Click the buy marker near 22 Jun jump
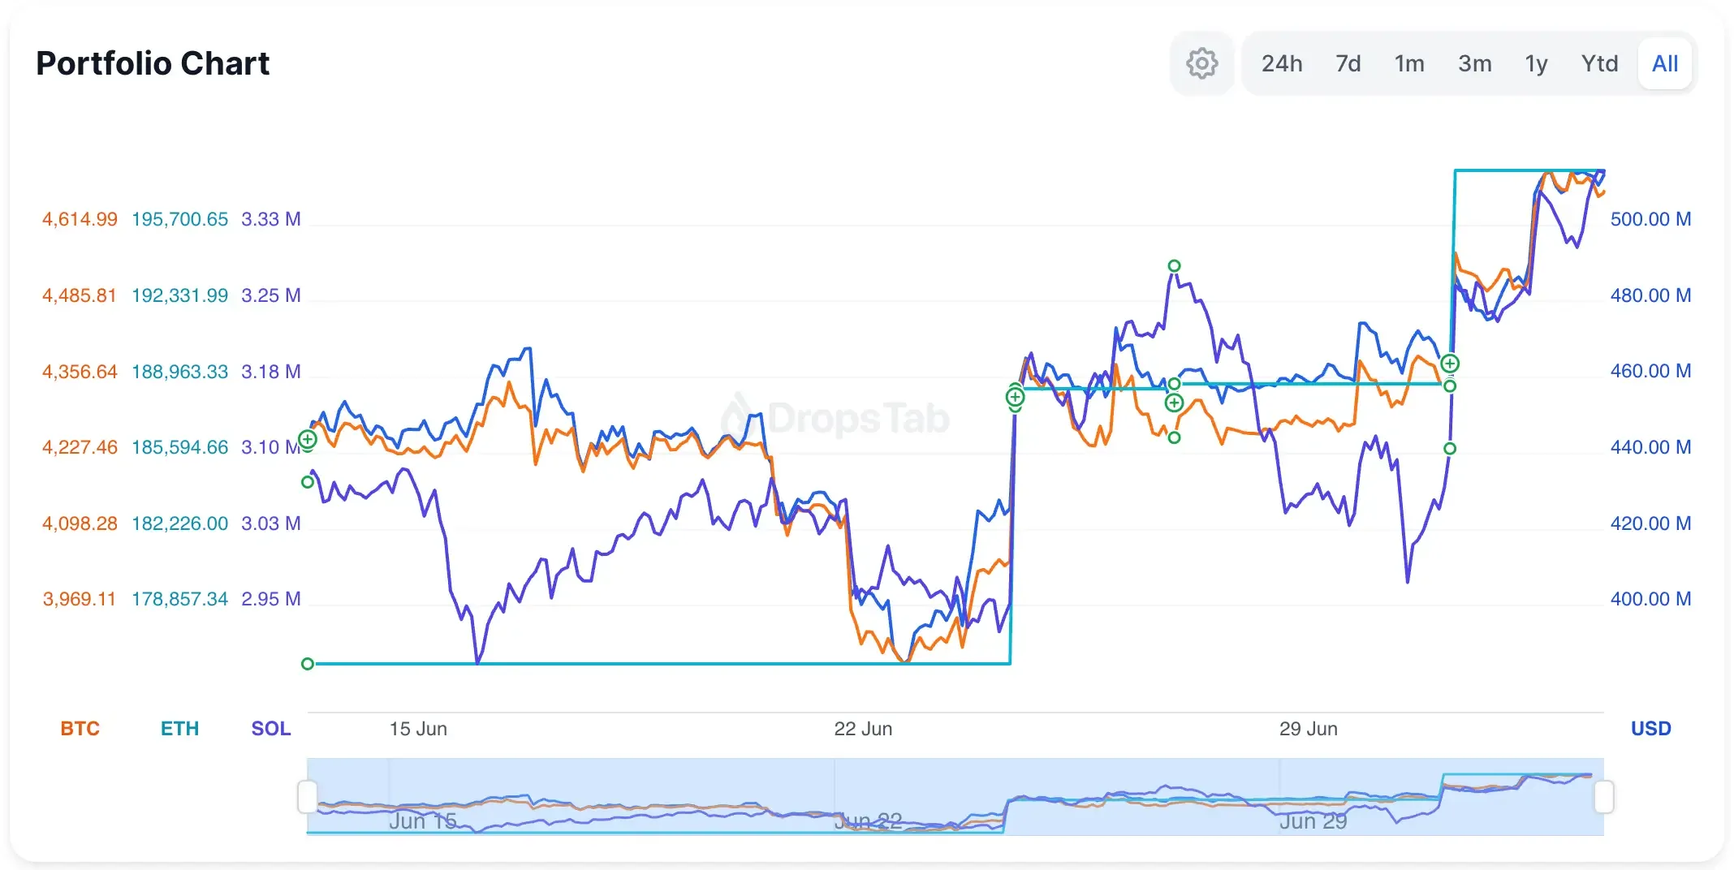The height and width of the screenshot is (870, 1734). (x=1015, y=397)
